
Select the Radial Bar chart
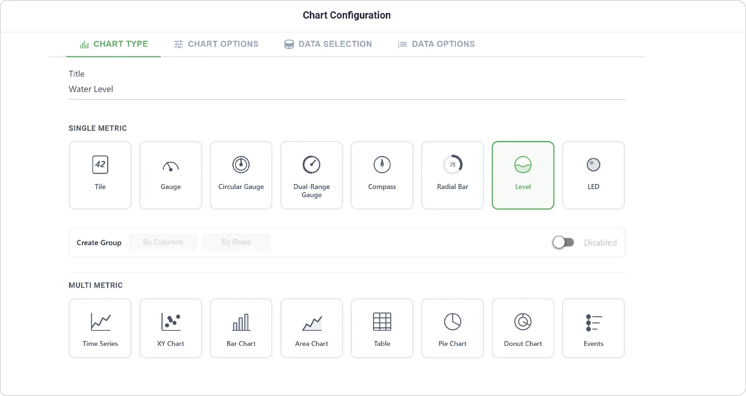pos(453,175)
